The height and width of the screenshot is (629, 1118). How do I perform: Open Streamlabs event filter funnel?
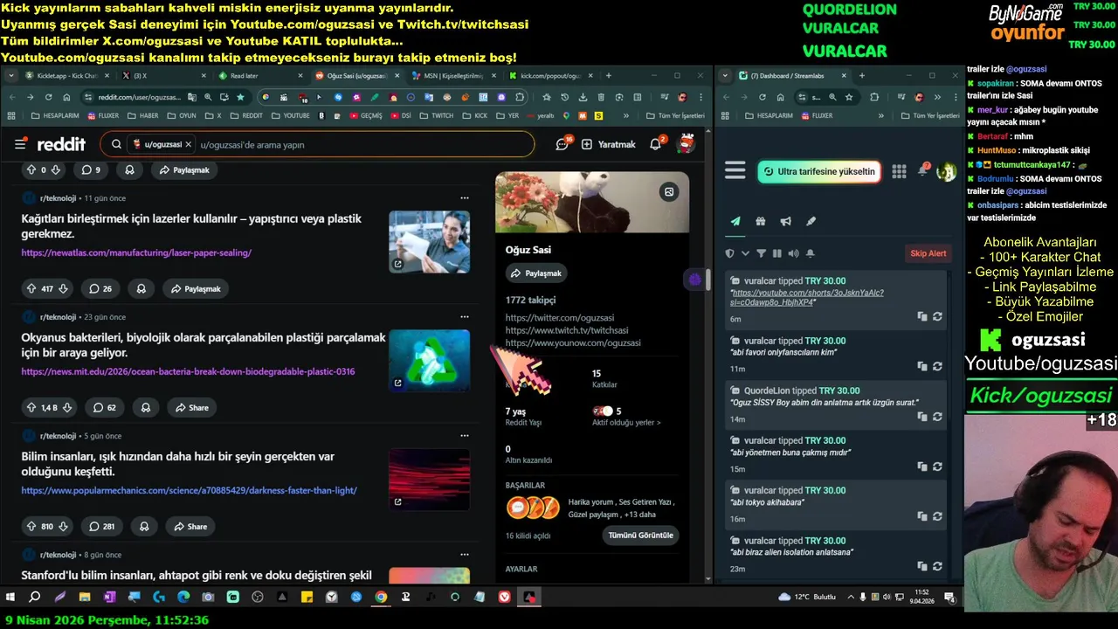point(761,253)
